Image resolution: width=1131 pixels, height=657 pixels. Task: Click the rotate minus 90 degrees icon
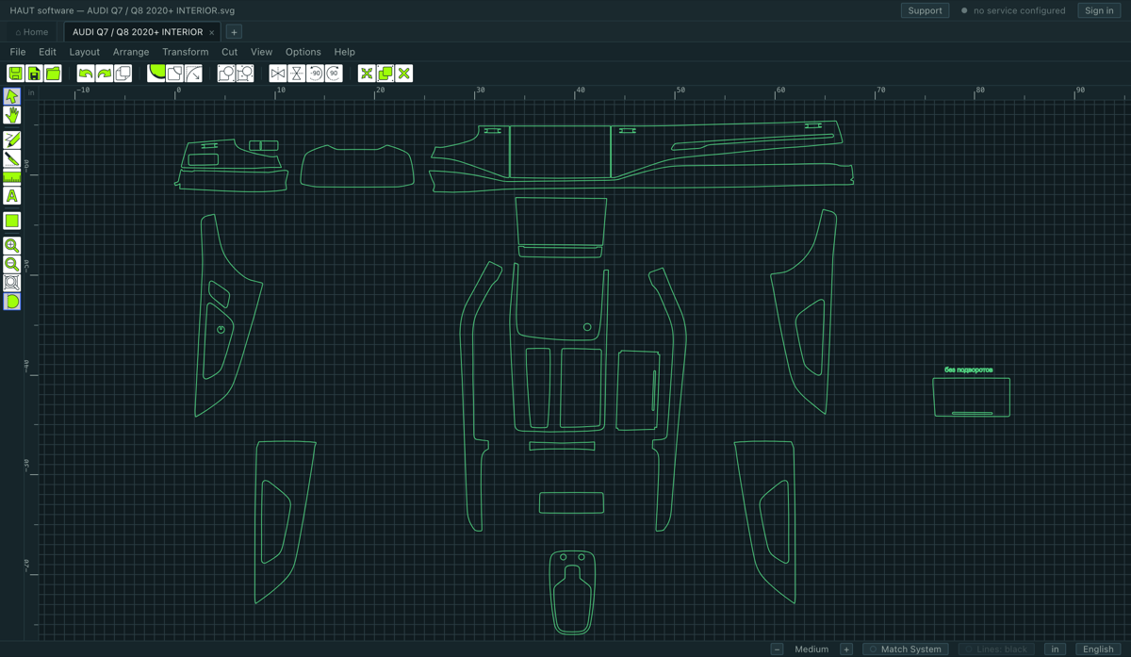click(315, 74)
